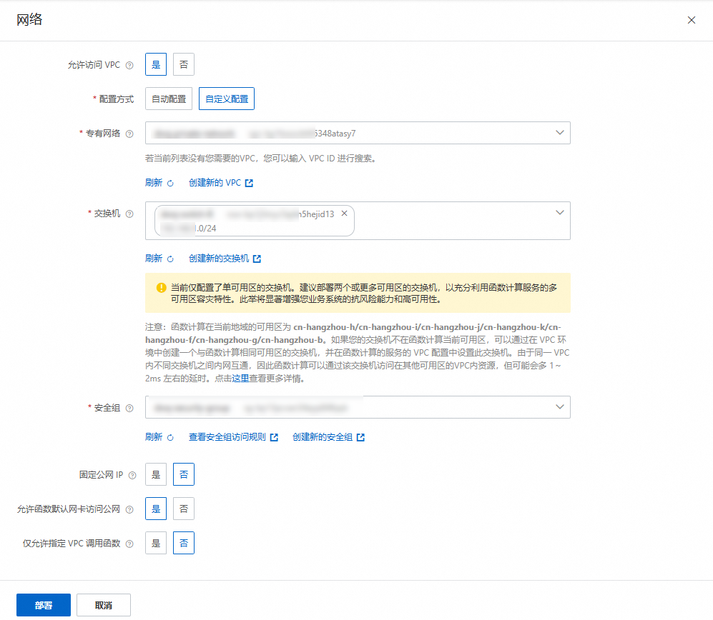713x620 pixels.
Task: Click the 网络 dialog title
Action: [29, 19]
